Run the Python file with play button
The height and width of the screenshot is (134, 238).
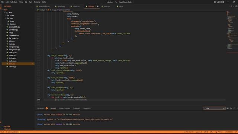(x=231, y=6)
